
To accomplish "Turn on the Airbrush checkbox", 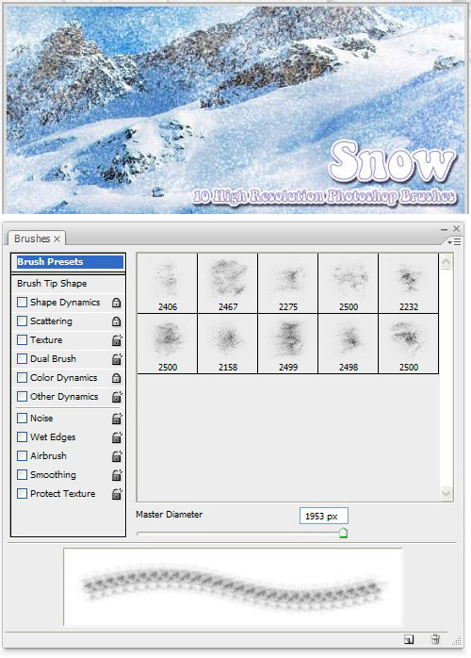I will tap(23, 455).
